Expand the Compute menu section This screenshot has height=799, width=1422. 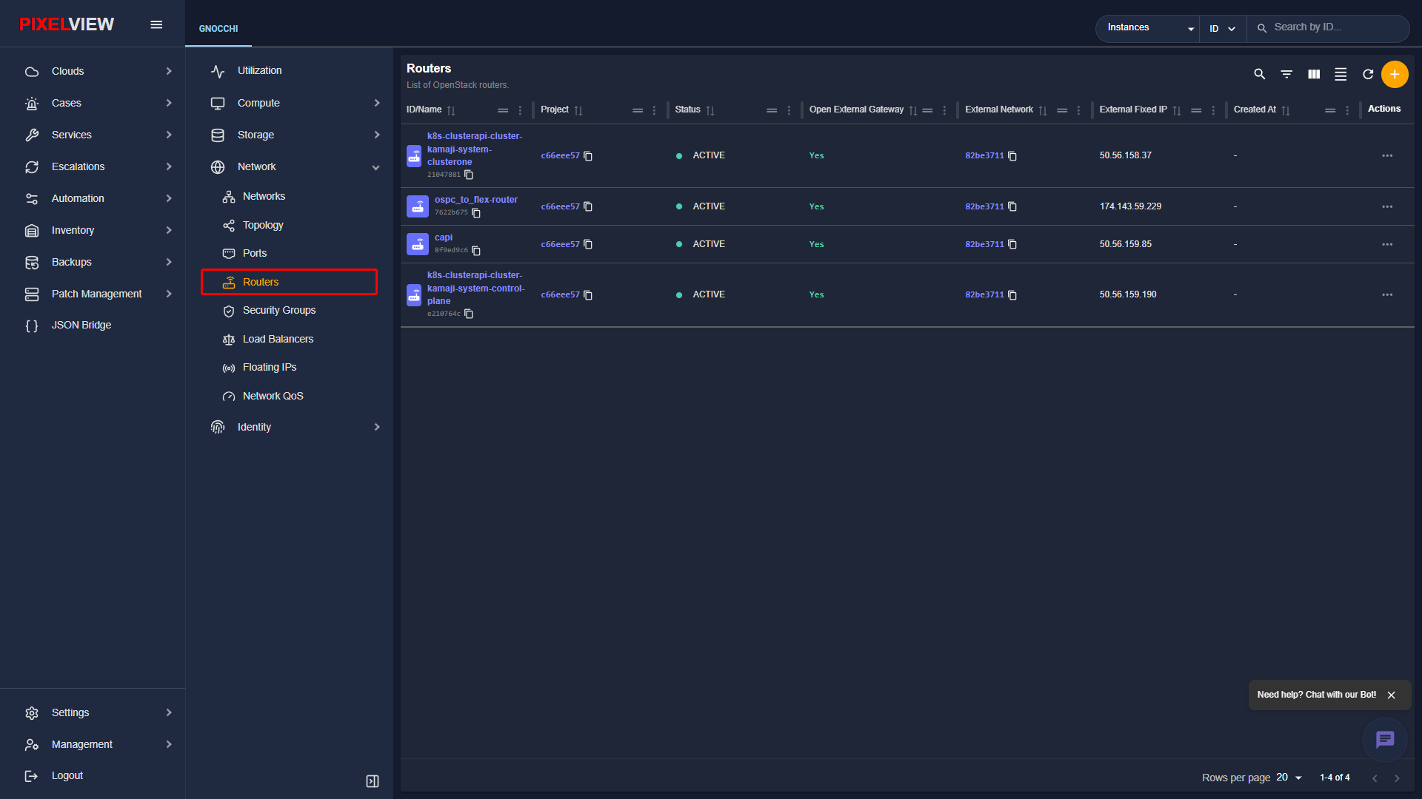295,103
